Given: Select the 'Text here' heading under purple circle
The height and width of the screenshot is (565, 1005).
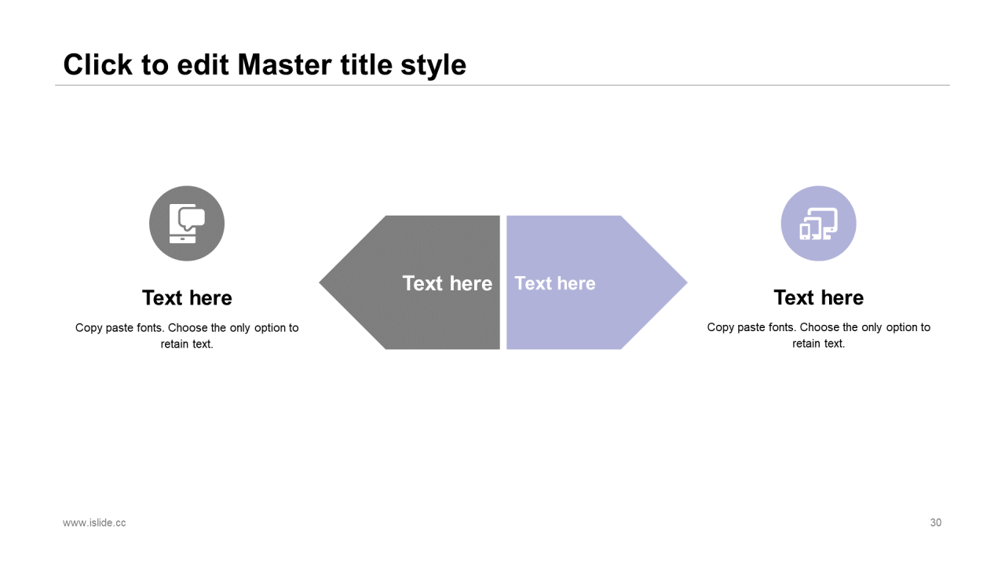Looking at the screenshot, I should click(x=818, y=297).
